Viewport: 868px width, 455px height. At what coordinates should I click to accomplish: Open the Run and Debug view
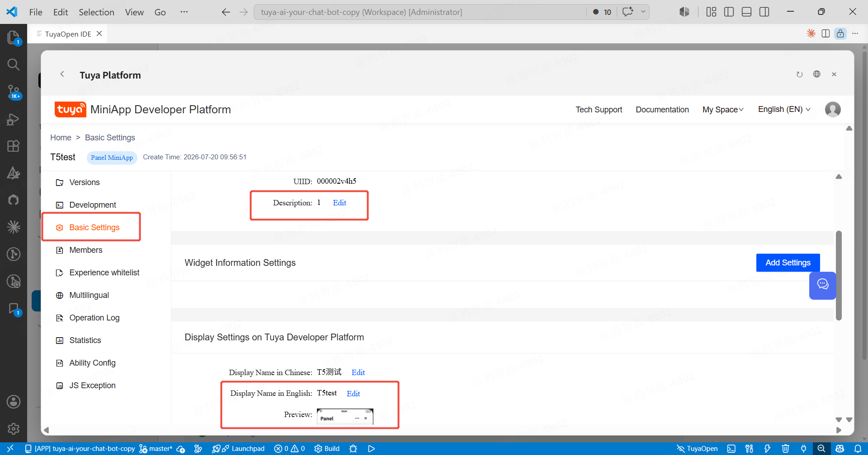(x=14, y=119)
